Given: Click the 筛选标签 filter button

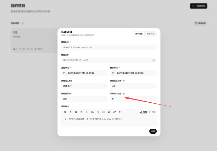Looking at the screenshot, I should (200, 23).
